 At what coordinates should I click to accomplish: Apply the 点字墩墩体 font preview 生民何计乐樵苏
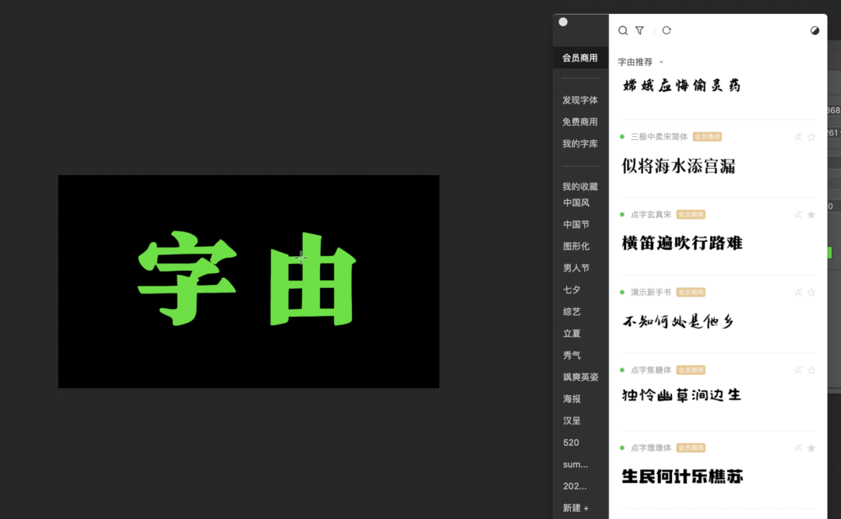pos(682,475)
